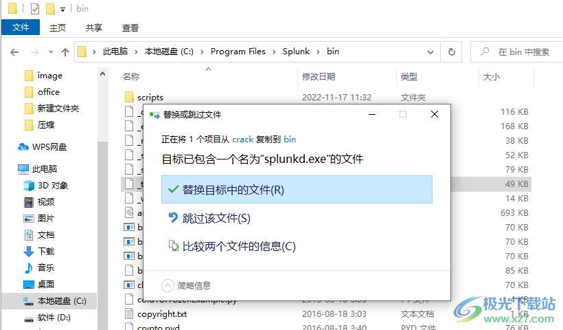The height and width of the screenshot is (330, 563).
Task: Open the image folder in sidebar
Action: [x=43, y=76]
